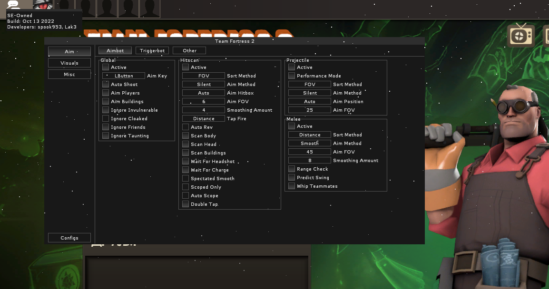Switch to the Visuals section

pos(69,63)
